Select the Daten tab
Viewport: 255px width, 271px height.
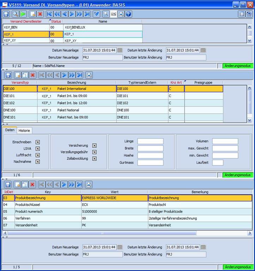[10, 130]
